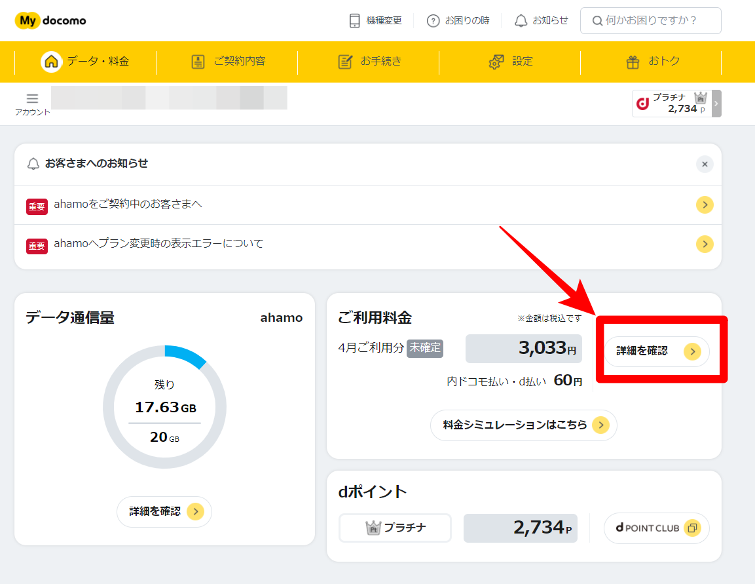Click the 未確定 status badge
The image size is (755, 584).
tap(425, 349)
